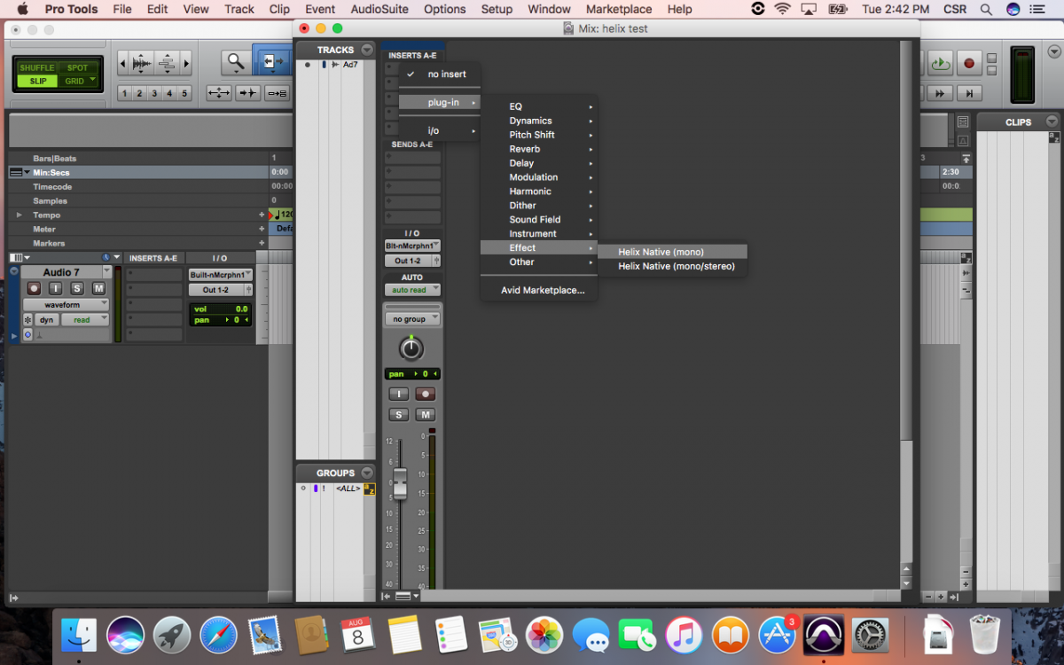Click the Tab to Transients button

tap(248, 92)
